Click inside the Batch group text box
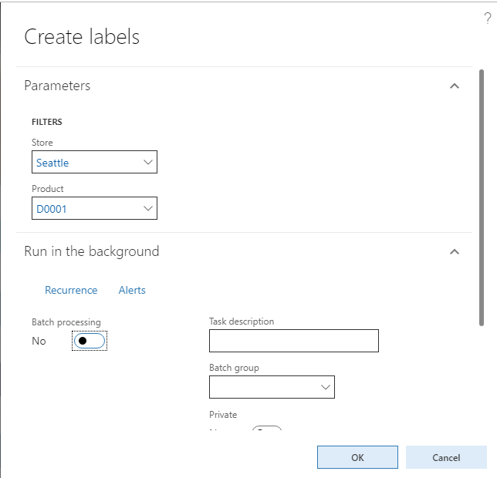Screen dimensions: 497x478 pyautogui.click(x=261, y=387)
